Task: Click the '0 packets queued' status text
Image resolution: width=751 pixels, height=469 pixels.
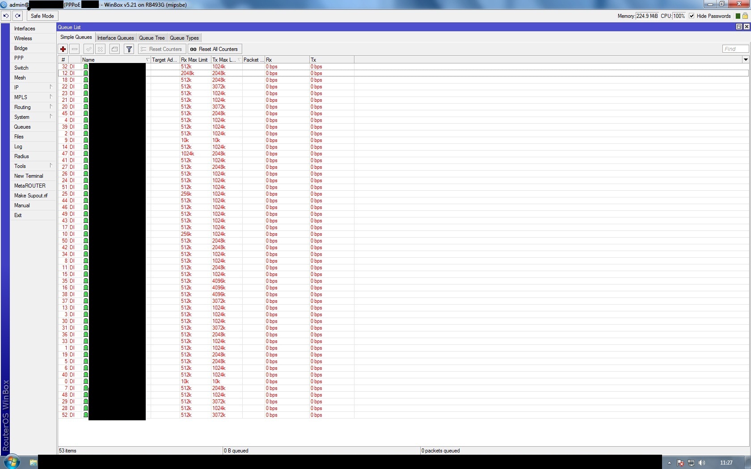Action: (x=441, y=451)
